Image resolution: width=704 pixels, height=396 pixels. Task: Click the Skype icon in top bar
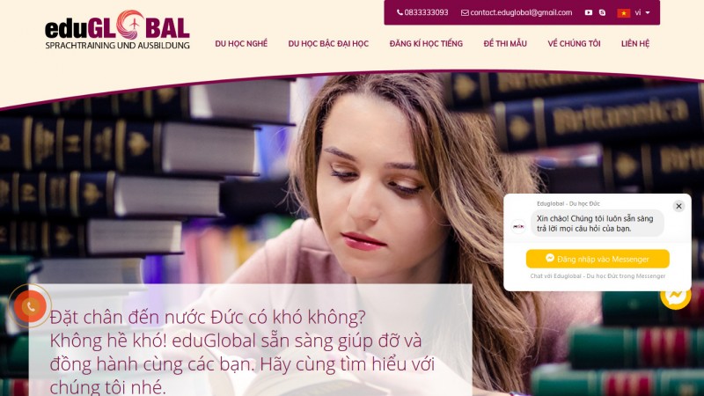[x=602, y=12]
